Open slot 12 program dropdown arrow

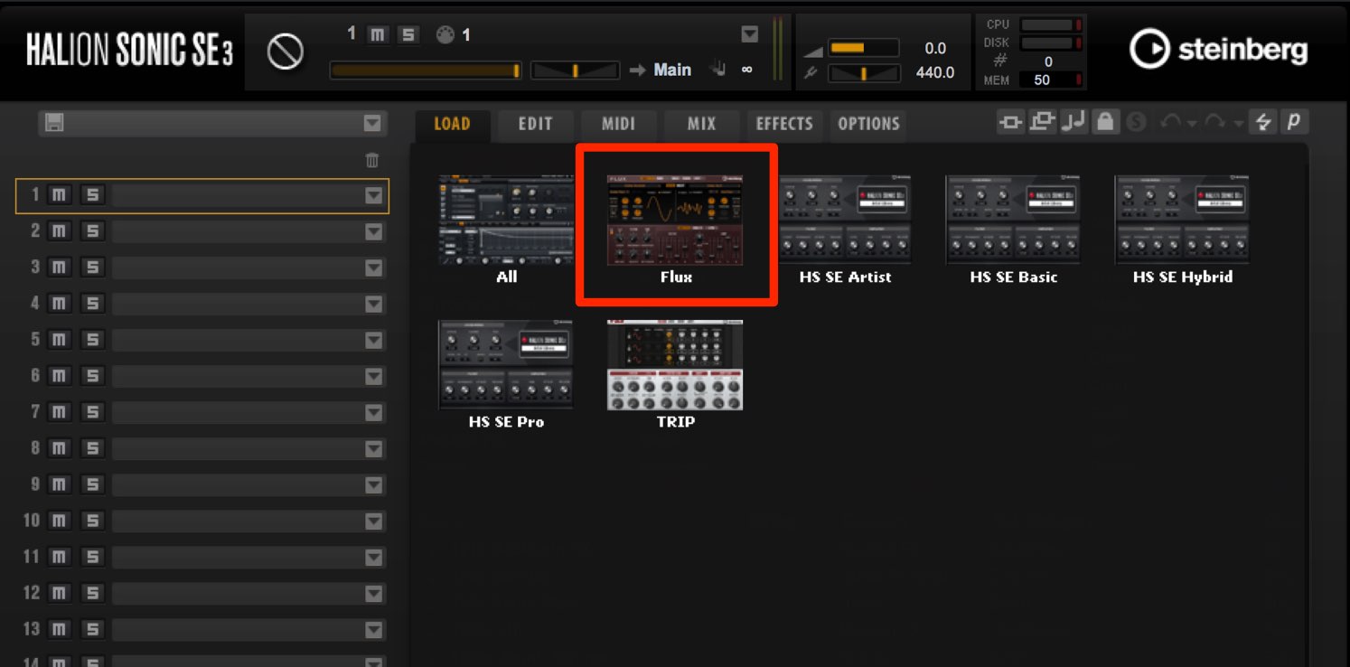(x=373, y=593)
